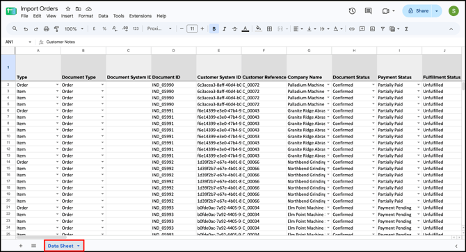
Task: Increase decimal places
Action: [125, 28]
